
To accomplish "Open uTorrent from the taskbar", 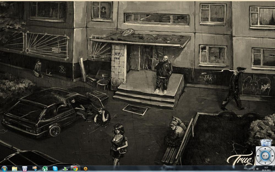I will [45, 169].
